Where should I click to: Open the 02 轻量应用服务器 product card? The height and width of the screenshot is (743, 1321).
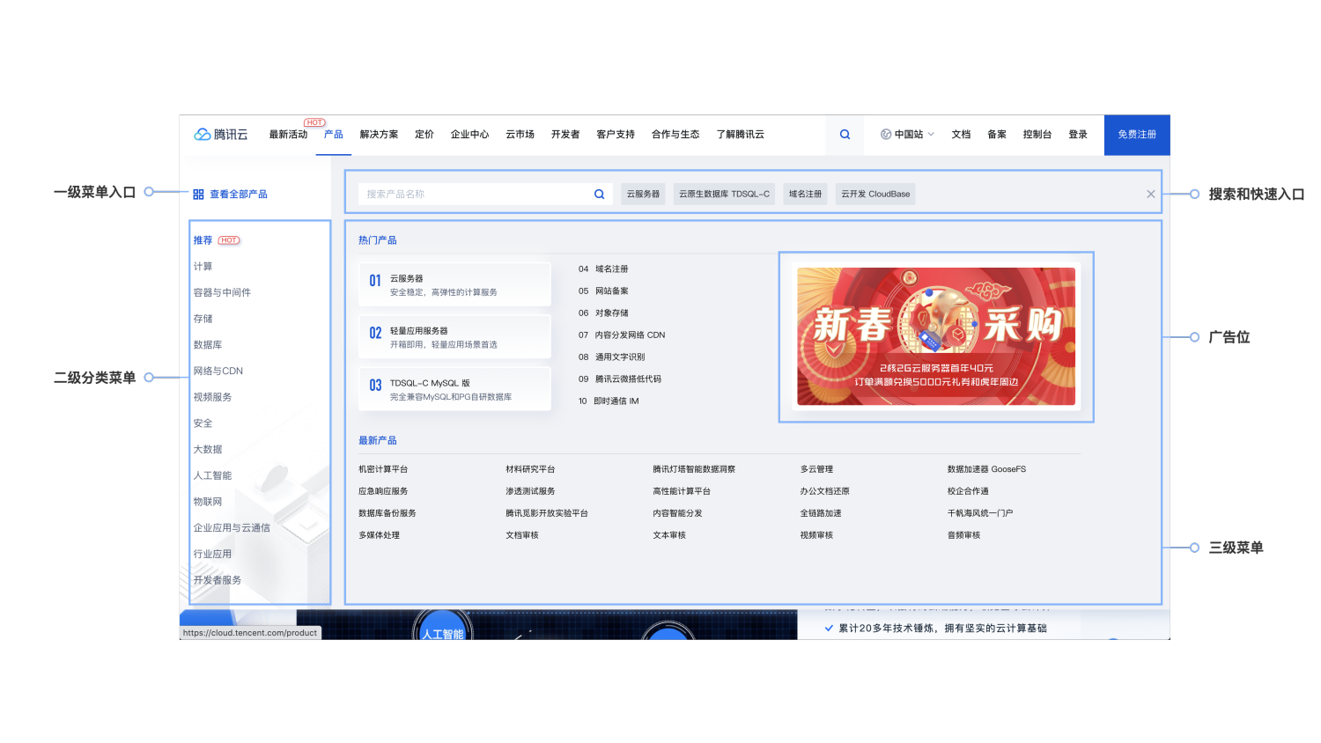pyautogui.click(x=454, y=337)
